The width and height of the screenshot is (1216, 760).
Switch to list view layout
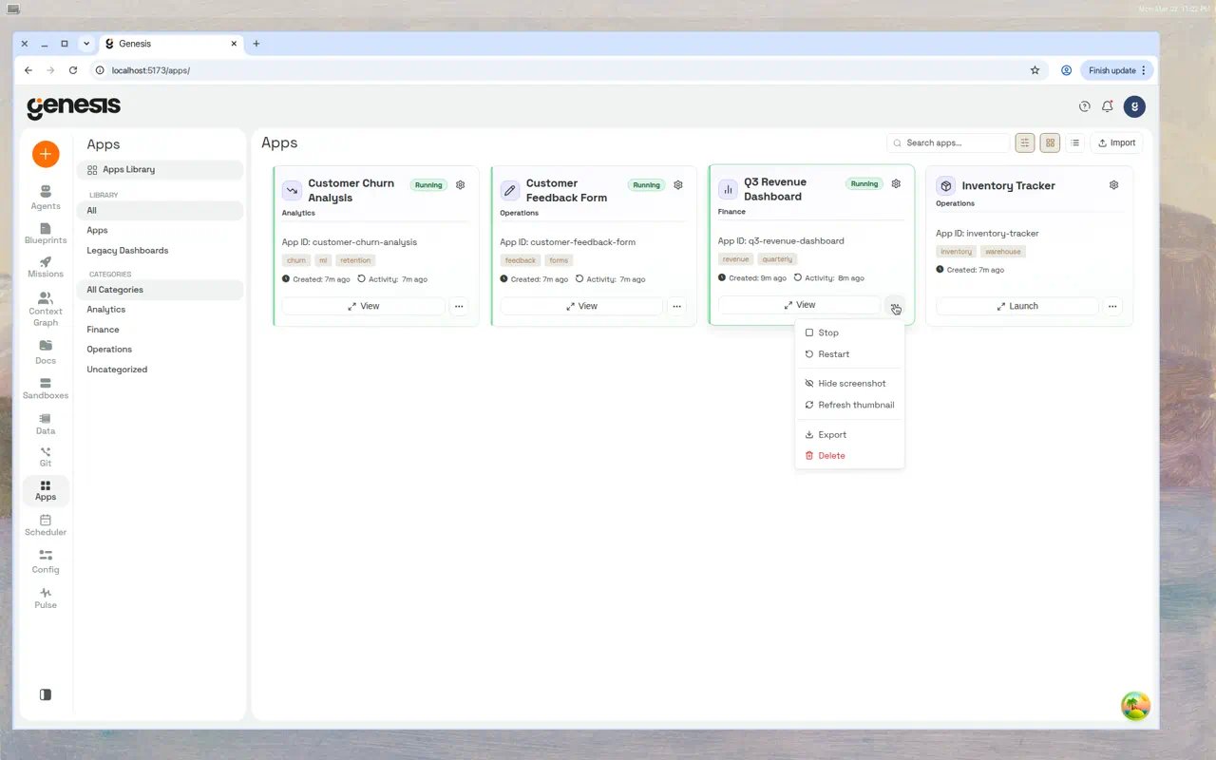tap(1074, 142)
